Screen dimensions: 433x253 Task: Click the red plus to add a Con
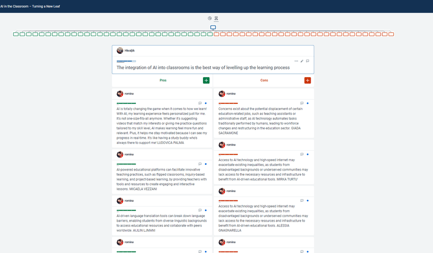tap(307, 80)
